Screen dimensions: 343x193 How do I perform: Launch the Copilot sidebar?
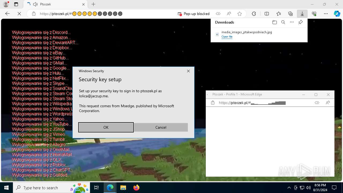tap(337, 14)
